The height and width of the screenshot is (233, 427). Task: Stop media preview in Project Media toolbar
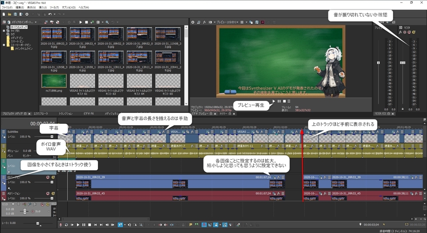[86, 22]
